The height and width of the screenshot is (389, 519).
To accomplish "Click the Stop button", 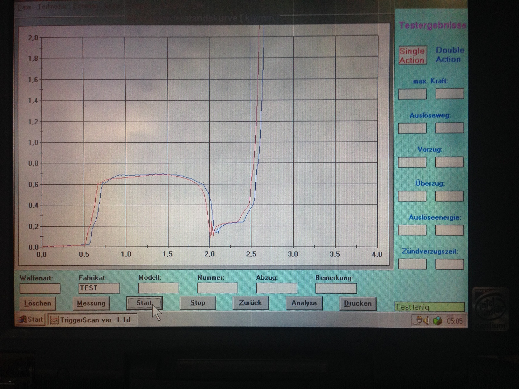I will 198,303.
